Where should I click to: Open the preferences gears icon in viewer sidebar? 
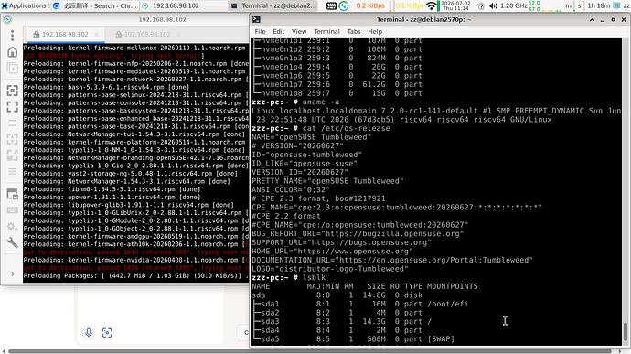click(x=13, y=227)
